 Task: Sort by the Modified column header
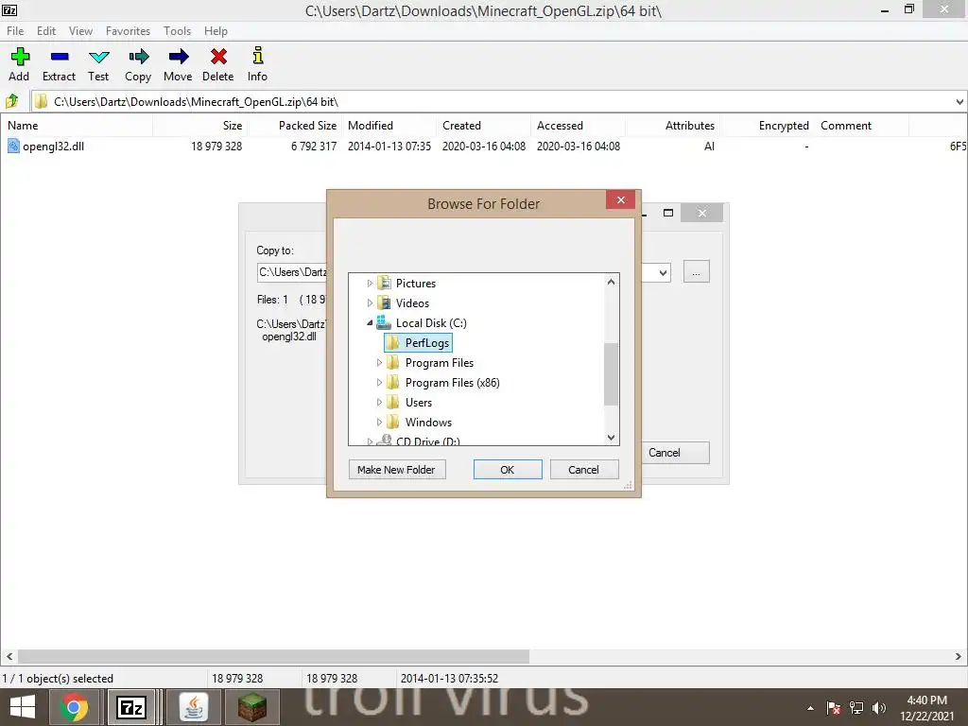(389, 126)
